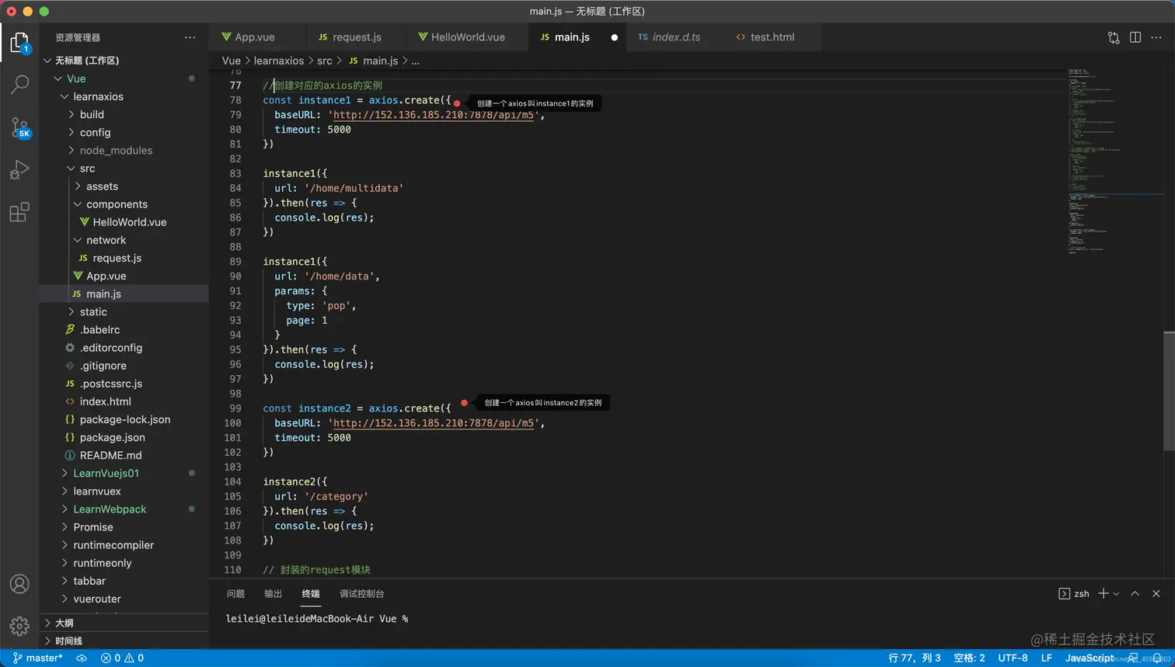Click the master branch status item

coord(38,658)
